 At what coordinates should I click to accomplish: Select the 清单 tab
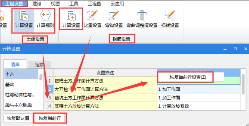(x=15, y=64)
